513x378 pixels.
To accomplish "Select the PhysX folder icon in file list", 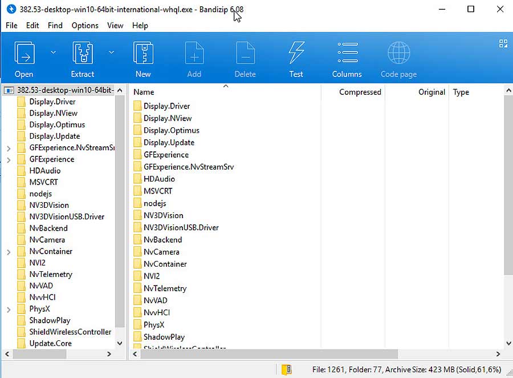I will [137, 324].
